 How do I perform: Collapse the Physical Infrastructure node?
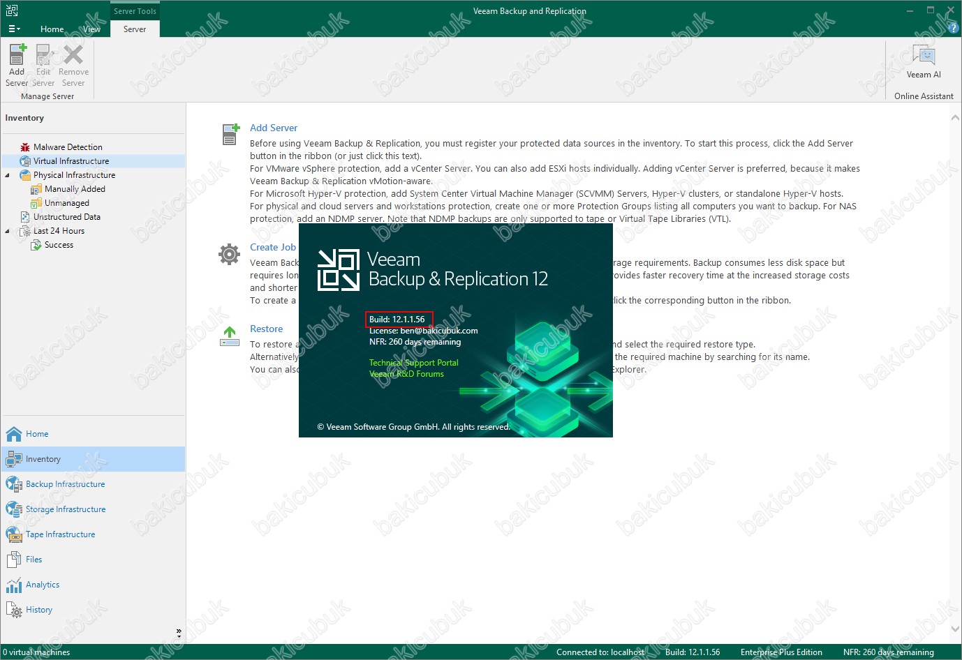[x=8, y=175]
